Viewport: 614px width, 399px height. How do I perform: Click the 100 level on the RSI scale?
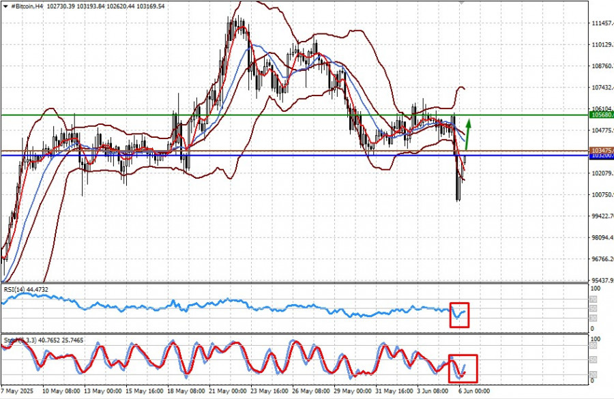pyautogui.click(x=595, y=289)
